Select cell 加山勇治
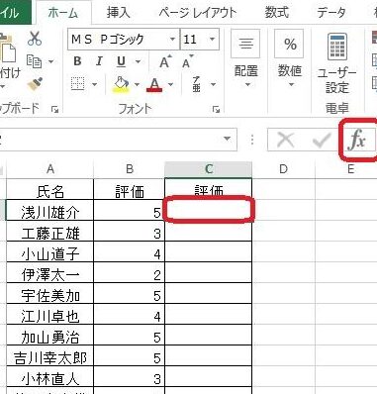Image resolution: width=377 pixels, height=394 pixels. 50,335
